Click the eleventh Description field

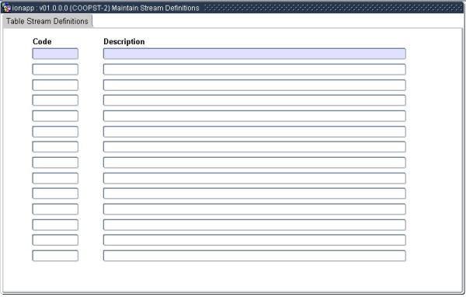[255, 209]
